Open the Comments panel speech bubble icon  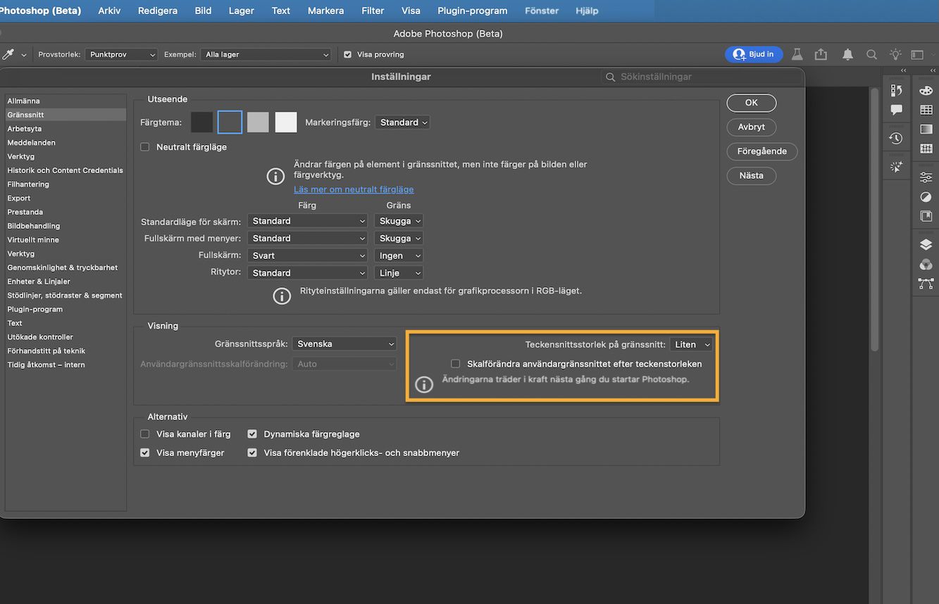(x=896, y=109)
